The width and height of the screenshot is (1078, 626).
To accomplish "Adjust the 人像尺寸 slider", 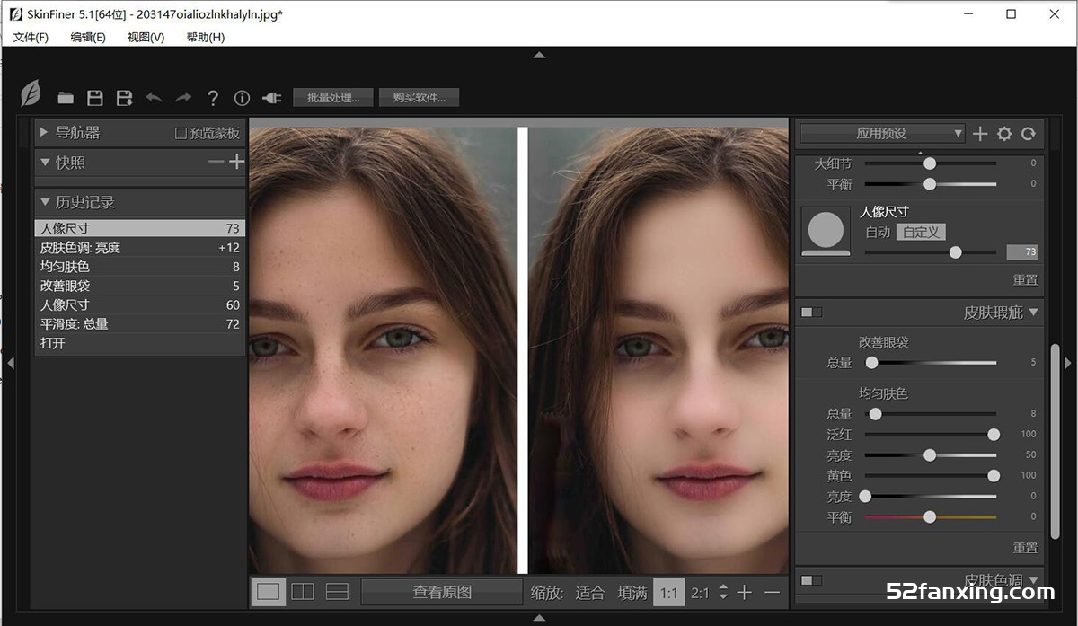I will 930,252.
